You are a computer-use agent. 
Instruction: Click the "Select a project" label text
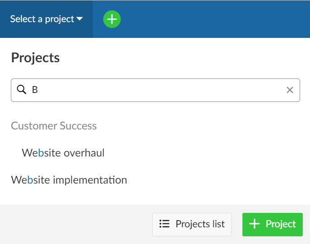pos(42,19)
